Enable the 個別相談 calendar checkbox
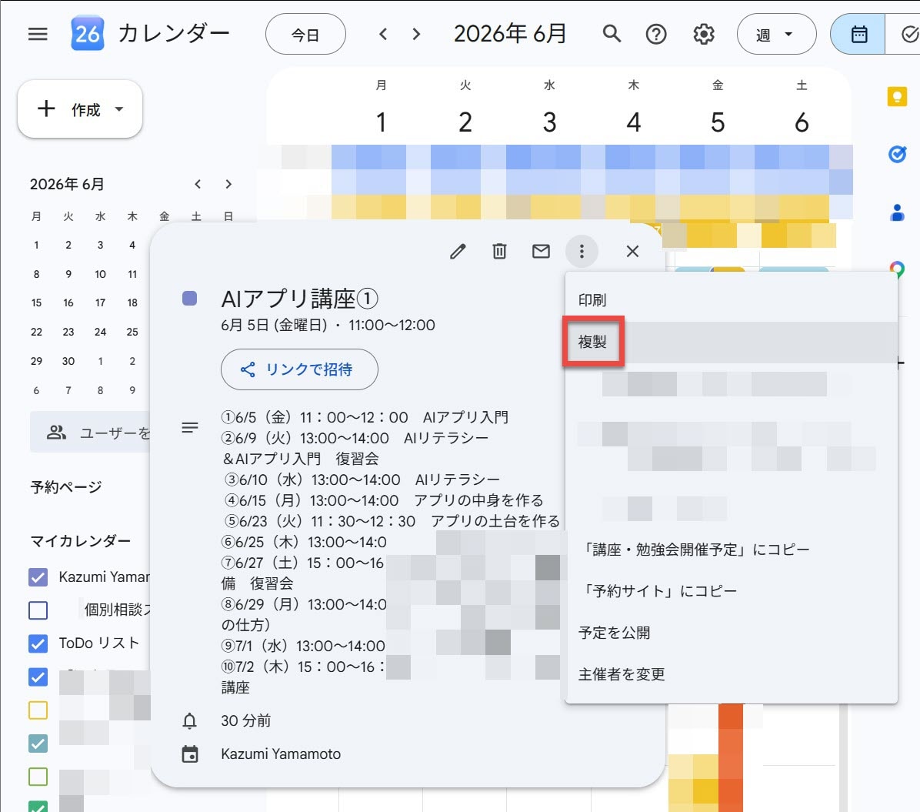 click(38, 610)
